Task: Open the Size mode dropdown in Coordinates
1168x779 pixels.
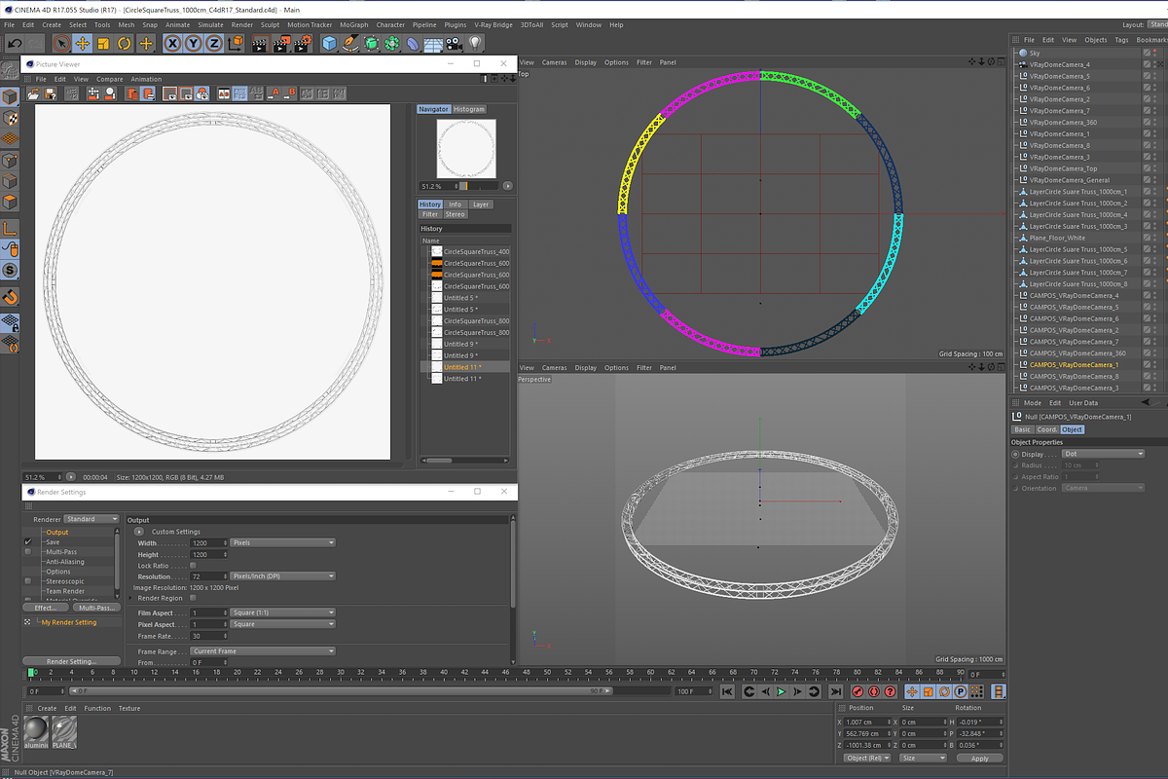Action: coord(922,758)
